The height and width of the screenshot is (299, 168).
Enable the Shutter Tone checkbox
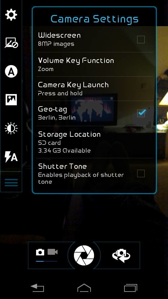pyautogui.click(x=141, y=173)
